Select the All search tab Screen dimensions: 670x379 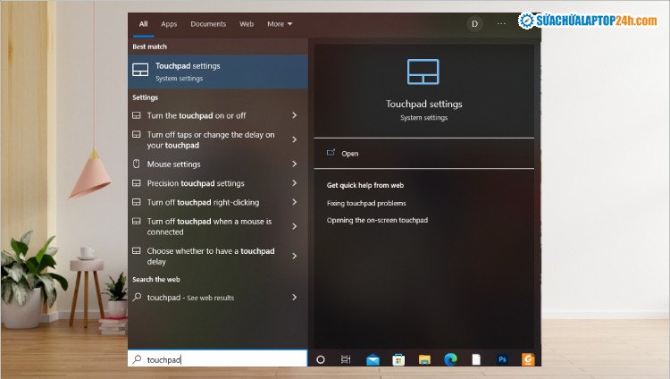point(143,24)
